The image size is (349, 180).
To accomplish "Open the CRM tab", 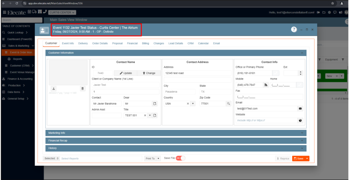I will pos(190,43).
